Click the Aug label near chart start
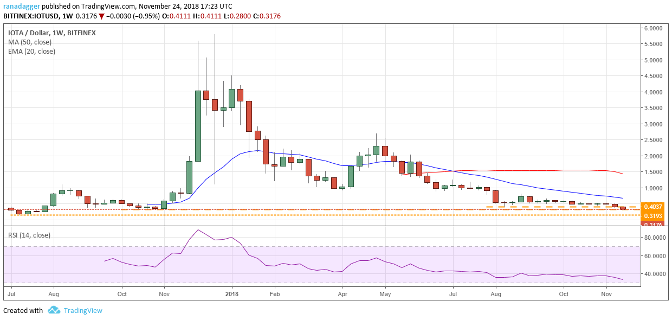 click(x=54, y=293)
